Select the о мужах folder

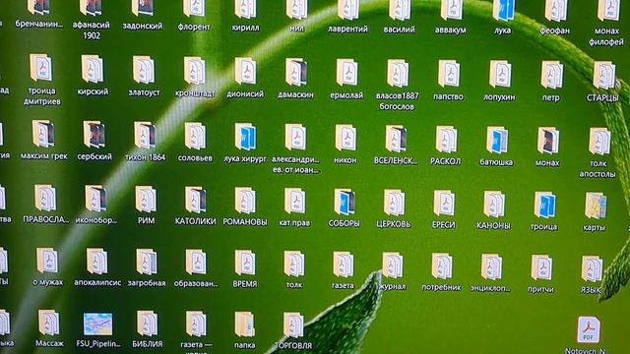(x=47, y=261)
